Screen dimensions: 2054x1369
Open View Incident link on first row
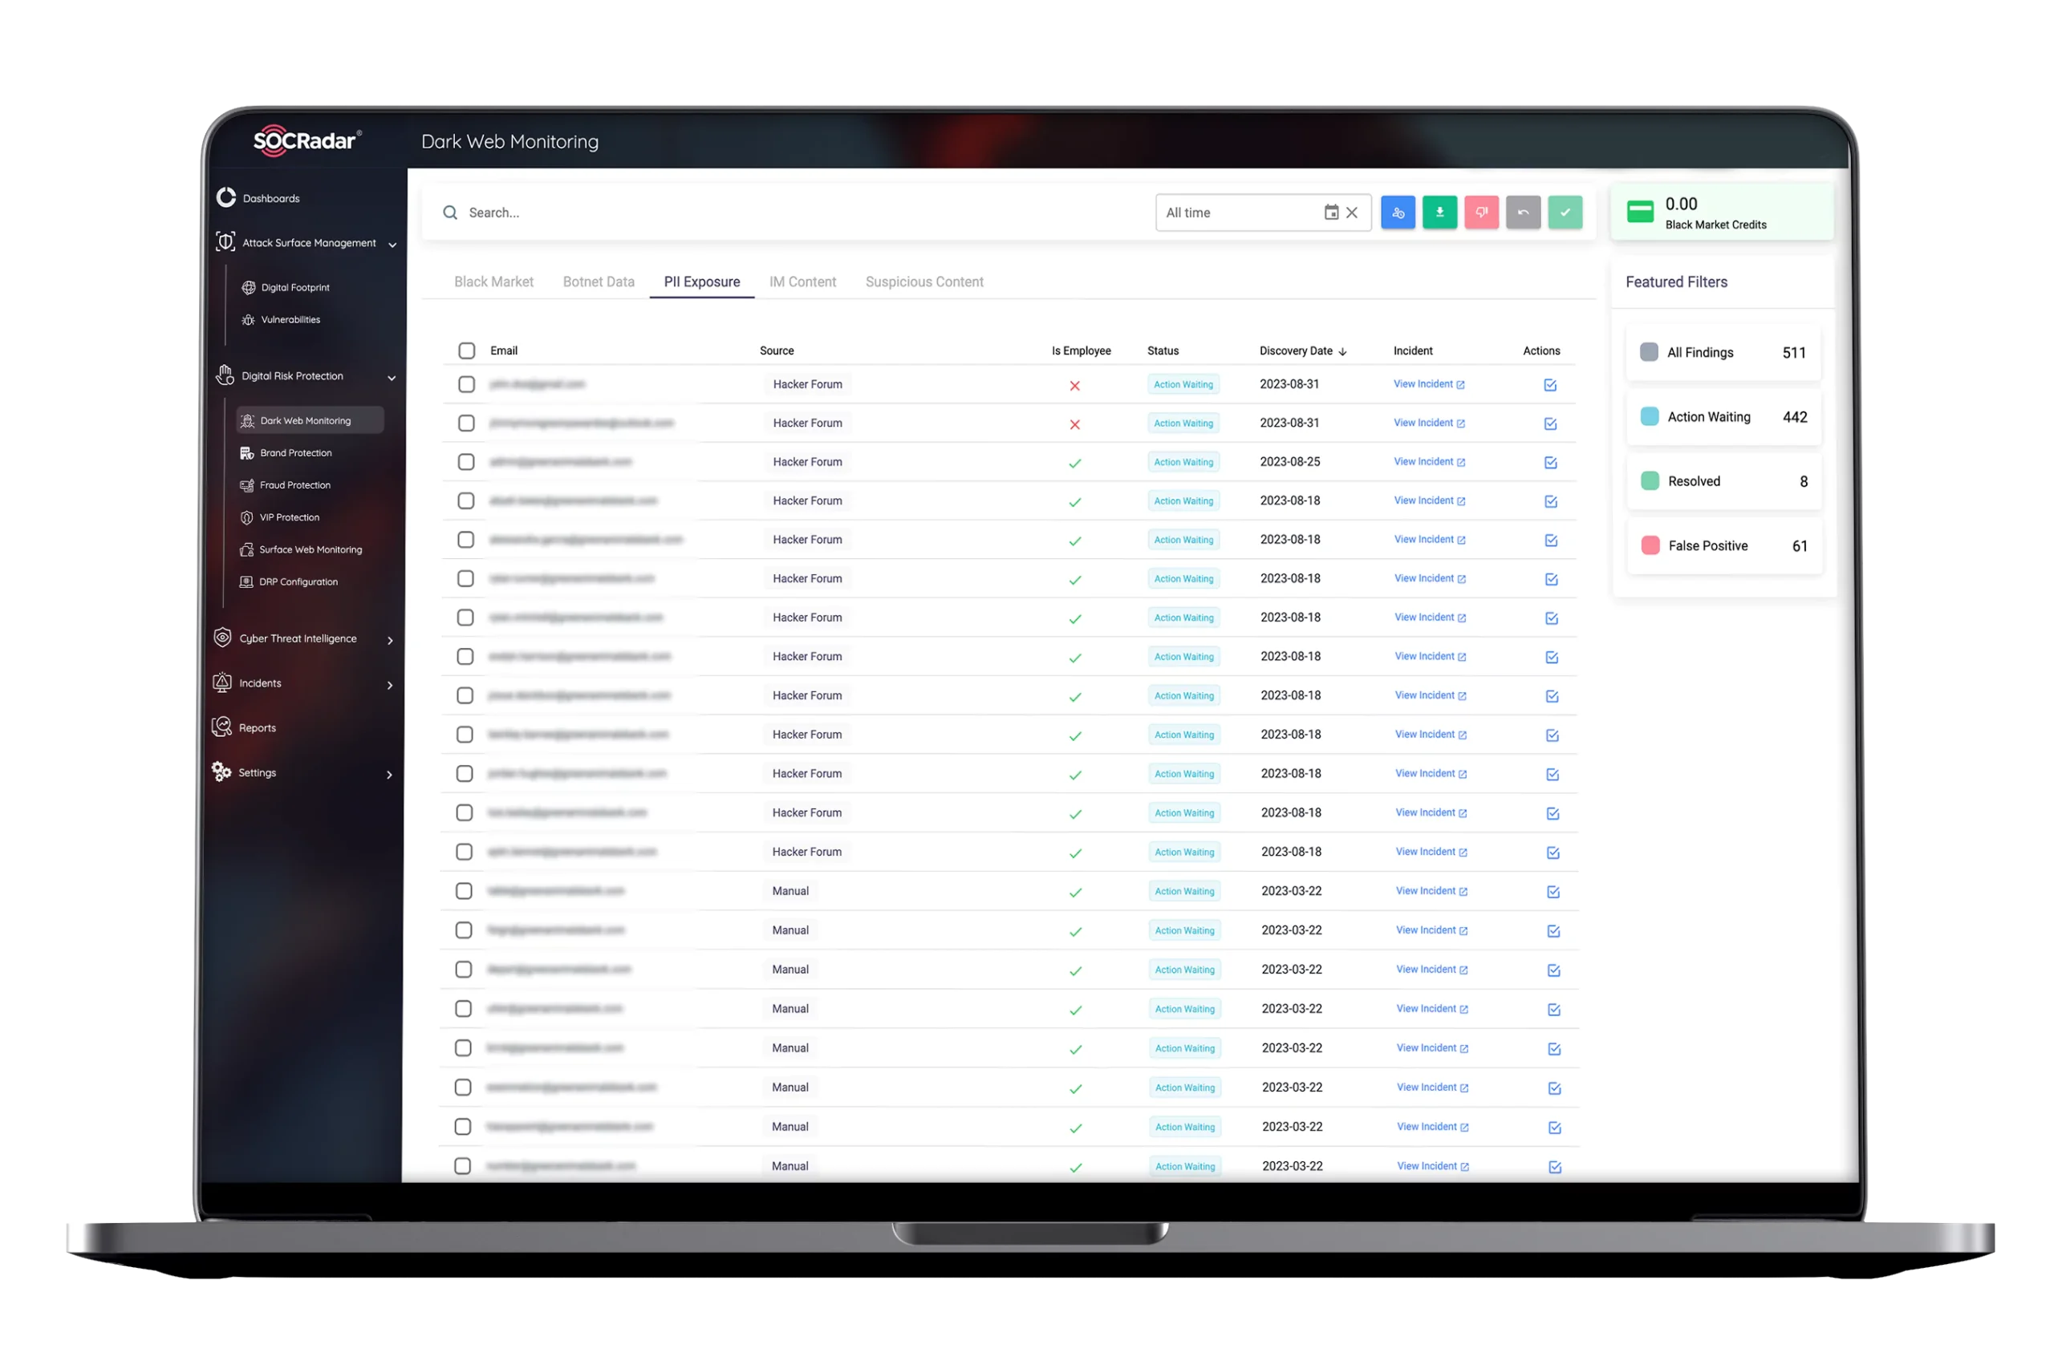tap(1429, 384)
